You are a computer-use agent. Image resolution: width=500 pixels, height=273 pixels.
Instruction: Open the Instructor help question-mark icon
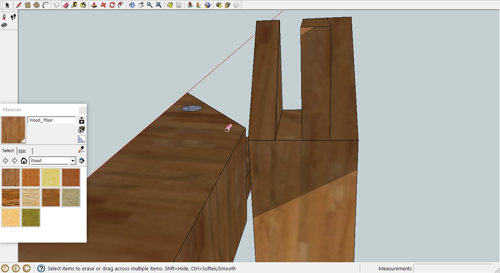tap(41, 268)
